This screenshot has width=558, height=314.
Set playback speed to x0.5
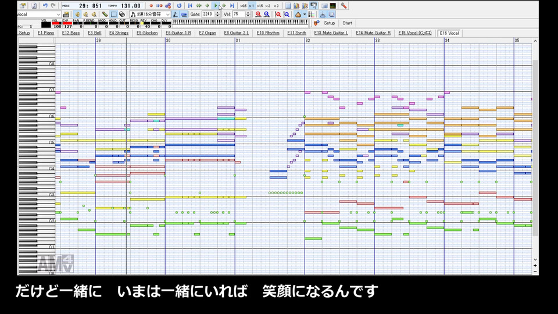click(x=243, y=6)
